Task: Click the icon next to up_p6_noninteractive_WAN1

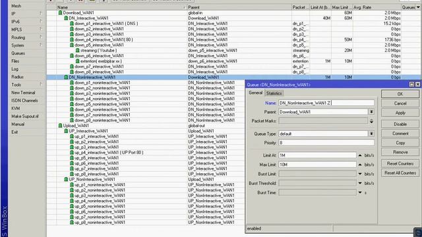Action: click(x=72, y=211)
